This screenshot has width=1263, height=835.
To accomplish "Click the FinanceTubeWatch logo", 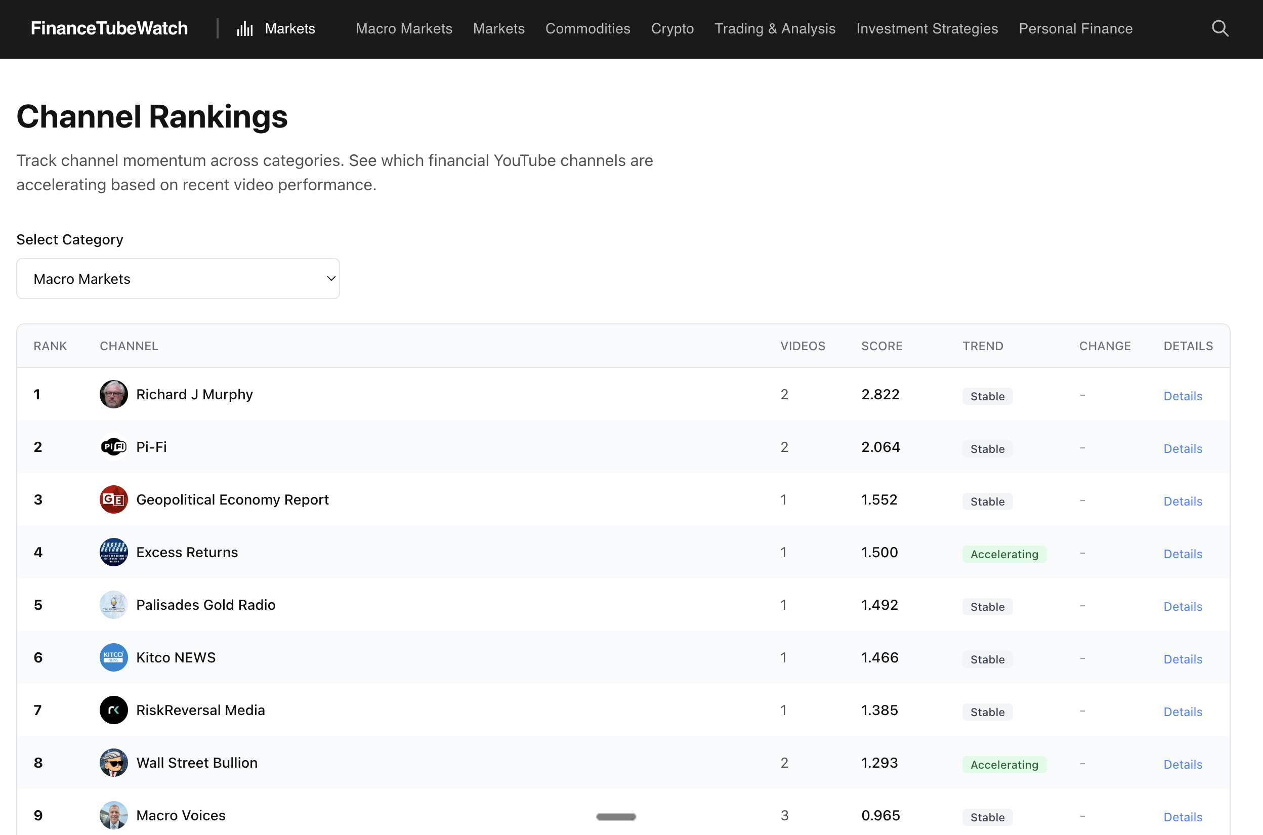I will 109,28.
